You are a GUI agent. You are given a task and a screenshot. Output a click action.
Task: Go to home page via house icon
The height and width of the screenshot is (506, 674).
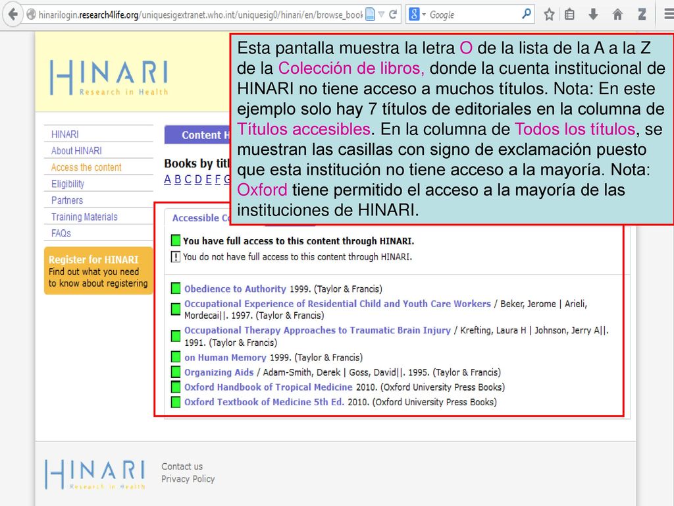617,14
